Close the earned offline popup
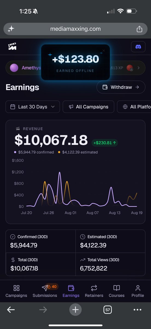The height and width of the screenshot is (329, 151). click(x=103, y=51)
